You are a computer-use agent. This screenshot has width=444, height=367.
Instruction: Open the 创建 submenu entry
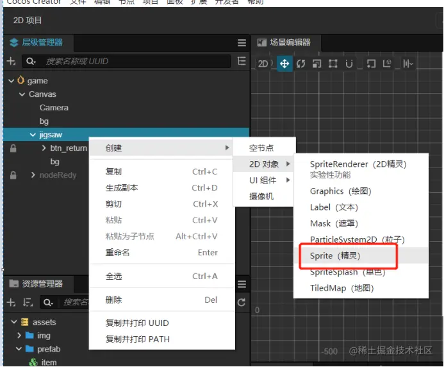pos(161,148)
